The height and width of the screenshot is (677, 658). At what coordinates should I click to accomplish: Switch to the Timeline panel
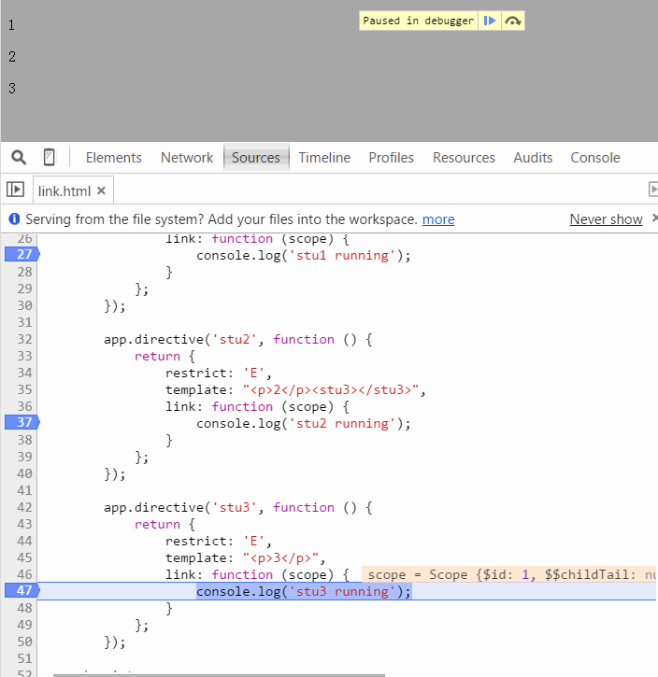[324, 158]
